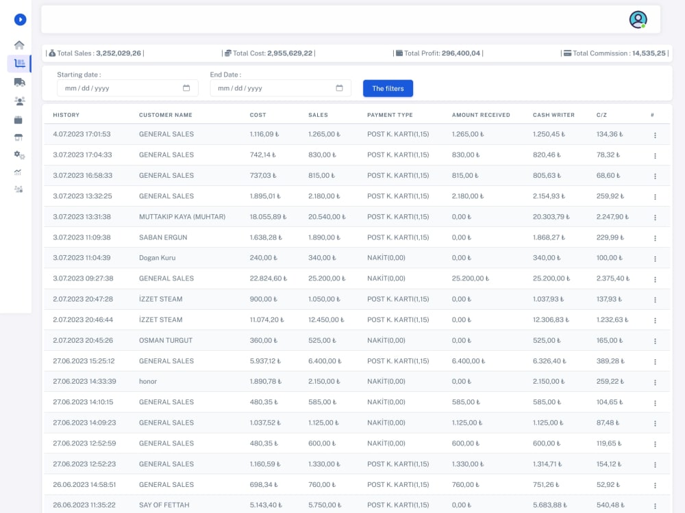Select customer name OSMAN TURGUT
This screenshot has height=513, width=685.
166,340
